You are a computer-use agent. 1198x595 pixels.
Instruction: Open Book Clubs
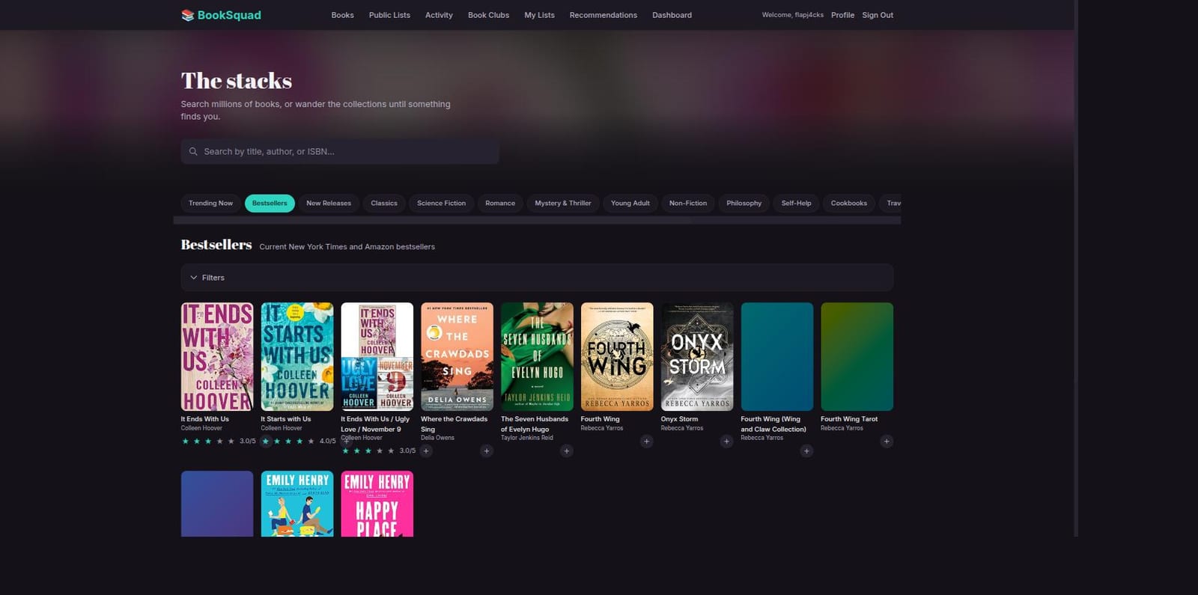[x=488, y=15]
